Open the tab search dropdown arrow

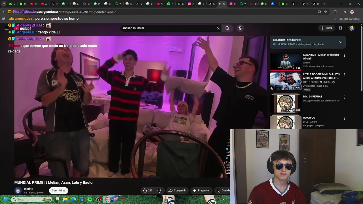(x=4, y=4)
